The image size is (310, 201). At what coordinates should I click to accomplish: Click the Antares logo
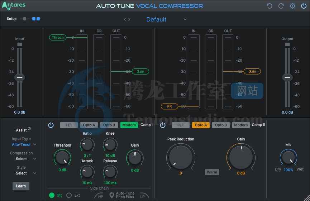(14, 5)
